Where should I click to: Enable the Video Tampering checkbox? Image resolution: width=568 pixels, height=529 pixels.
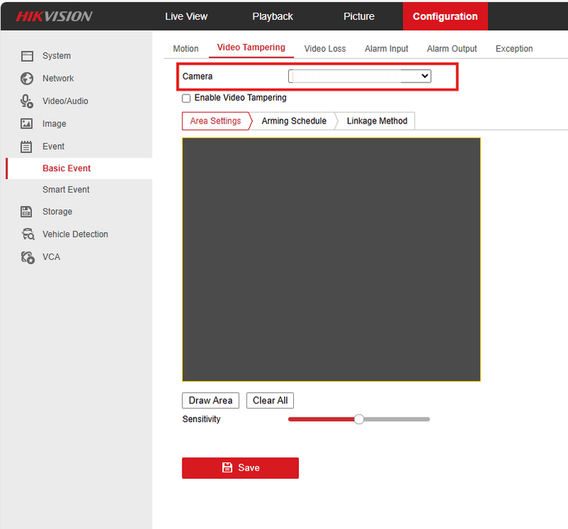coord(186,98)
